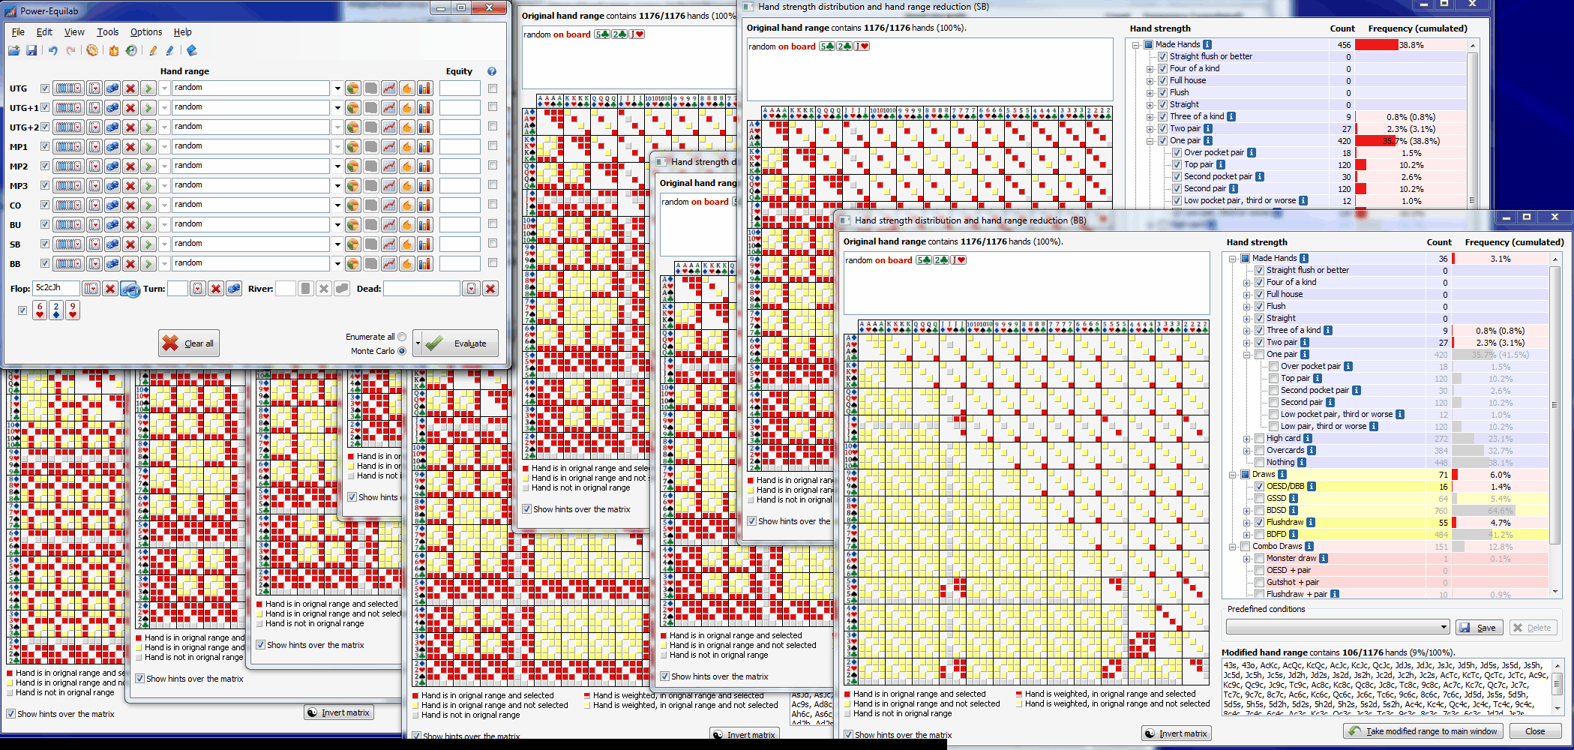This screenshot has width=1574, height=750.
Task: Uncheck the UTG player checkbox
Action: [x=45, y=88]
